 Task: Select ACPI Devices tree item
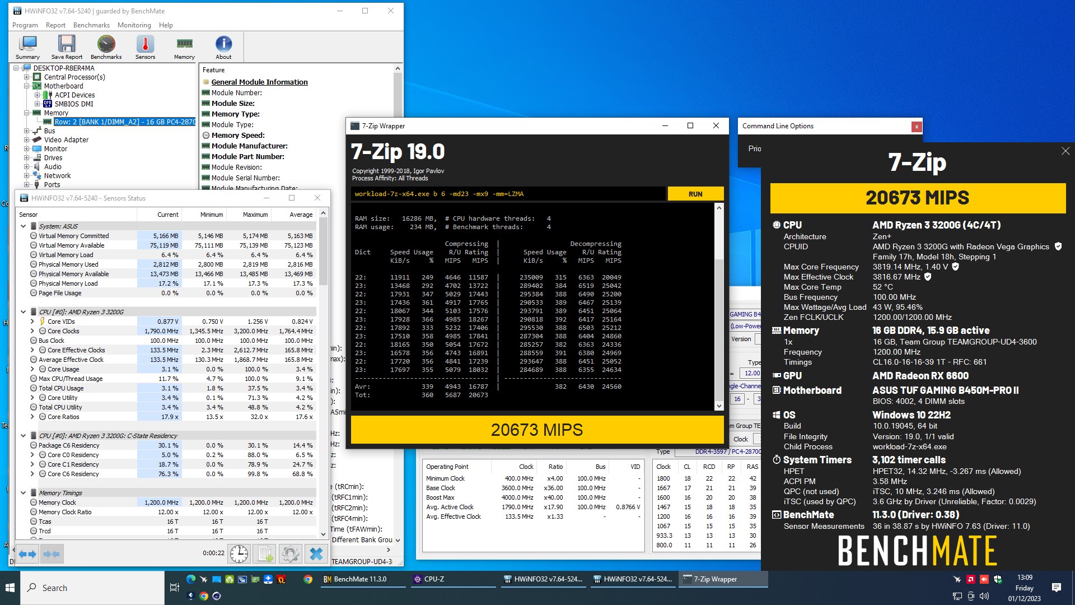74,95
